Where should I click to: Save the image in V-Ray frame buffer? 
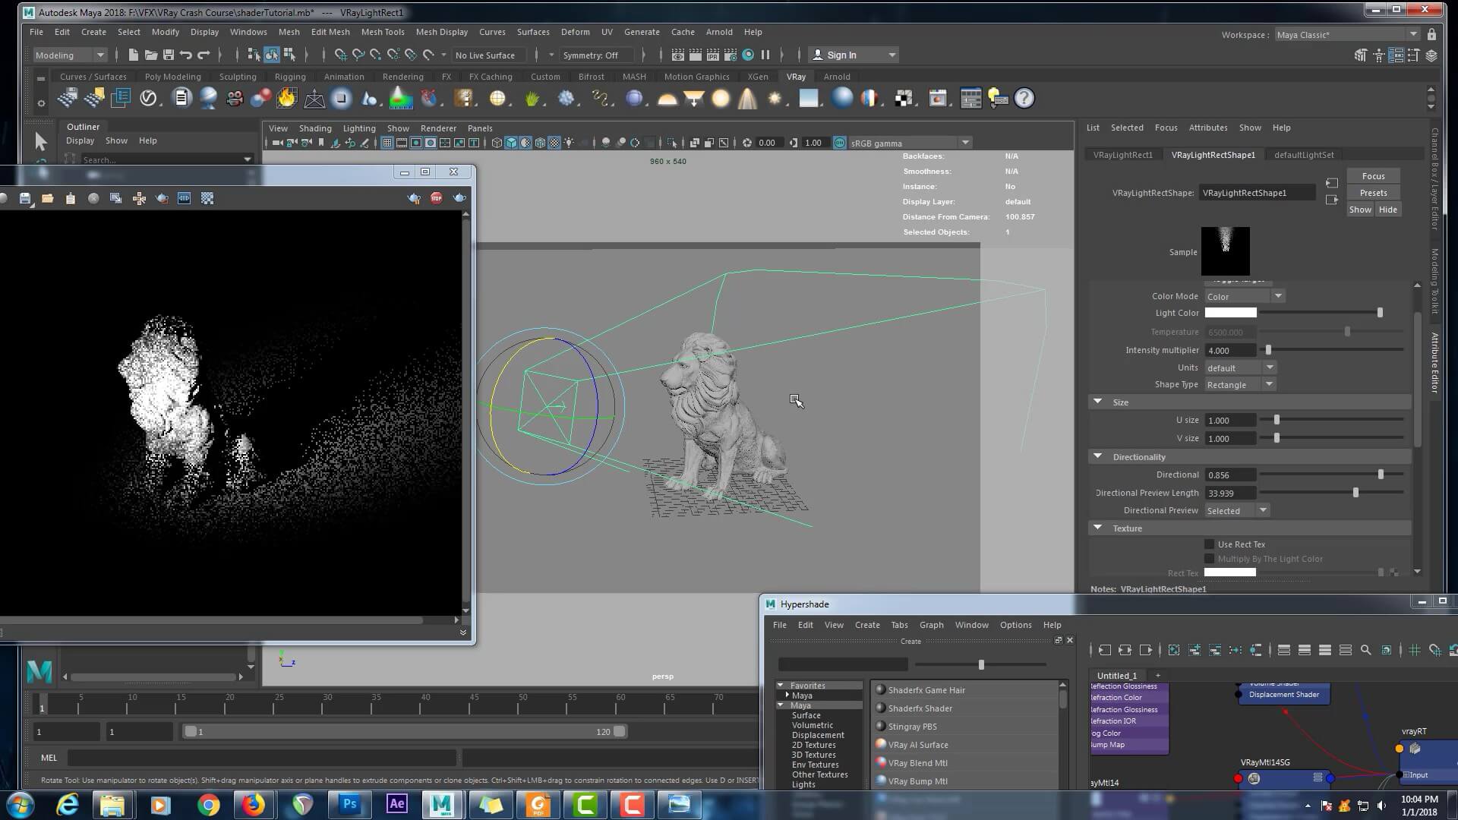coord(25,198)
